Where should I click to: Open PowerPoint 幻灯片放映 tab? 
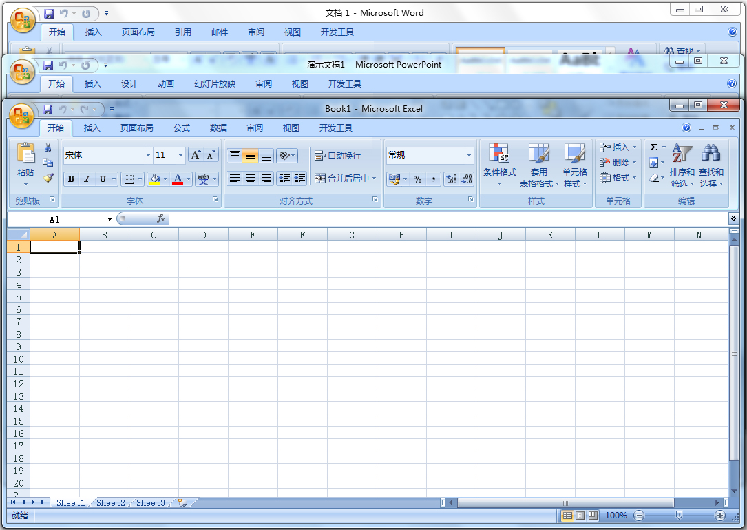[x=215, y=84]
